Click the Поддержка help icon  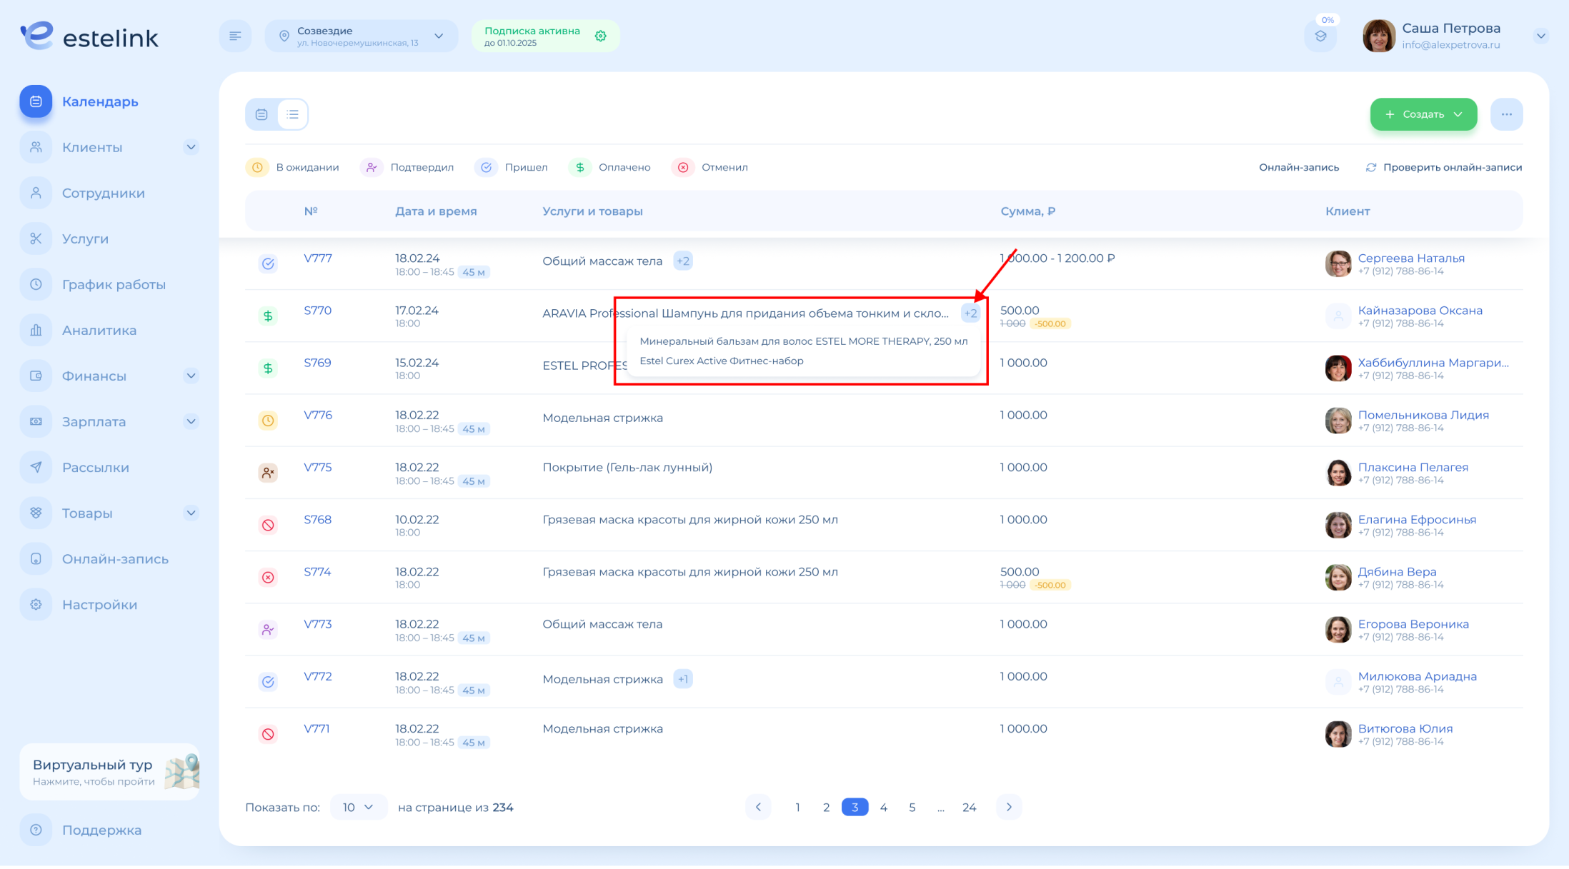[36, 830]
